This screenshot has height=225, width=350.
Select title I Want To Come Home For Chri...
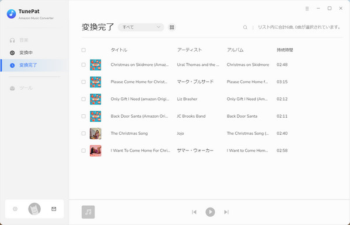pos(141,150)
